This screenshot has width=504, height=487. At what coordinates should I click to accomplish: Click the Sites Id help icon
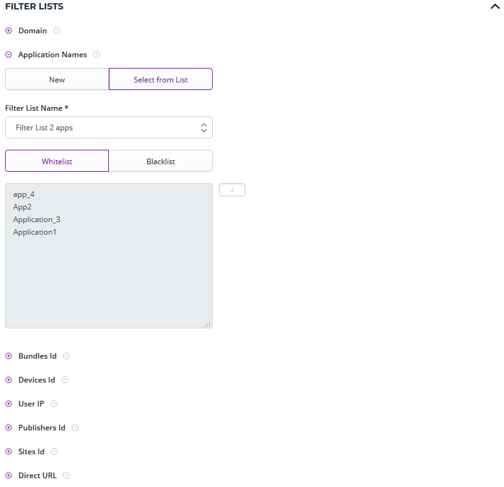point(54,451)
